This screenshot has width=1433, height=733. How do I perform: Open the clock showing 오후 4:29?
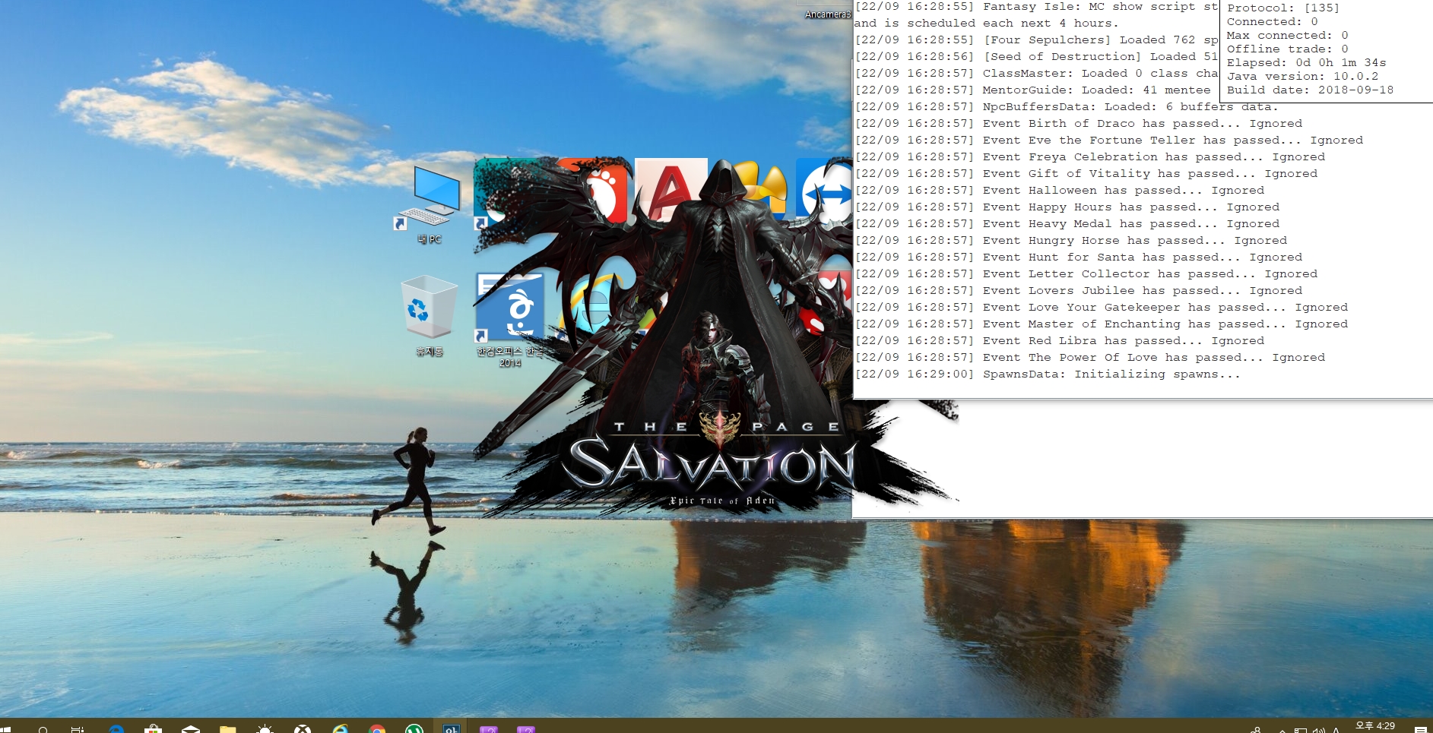(1375, 726)
